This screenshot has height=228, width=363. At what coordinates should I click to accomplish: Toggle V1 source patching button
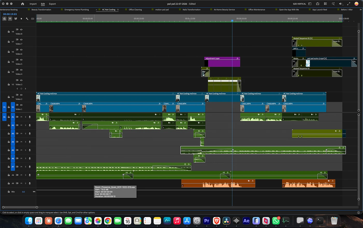4,107
